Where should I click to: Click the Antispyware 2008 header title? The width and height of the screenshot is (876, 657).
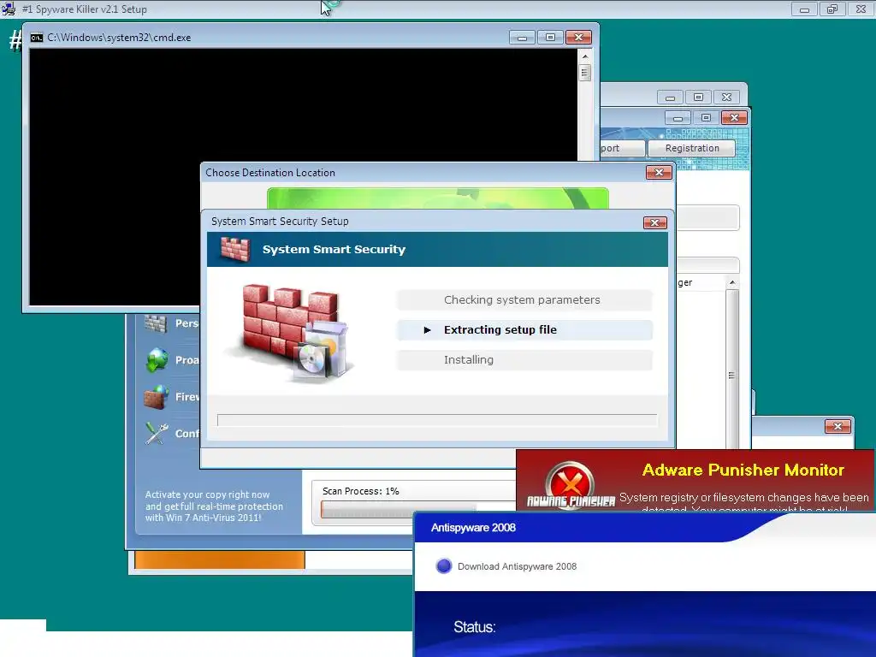[x=473, y=527]
